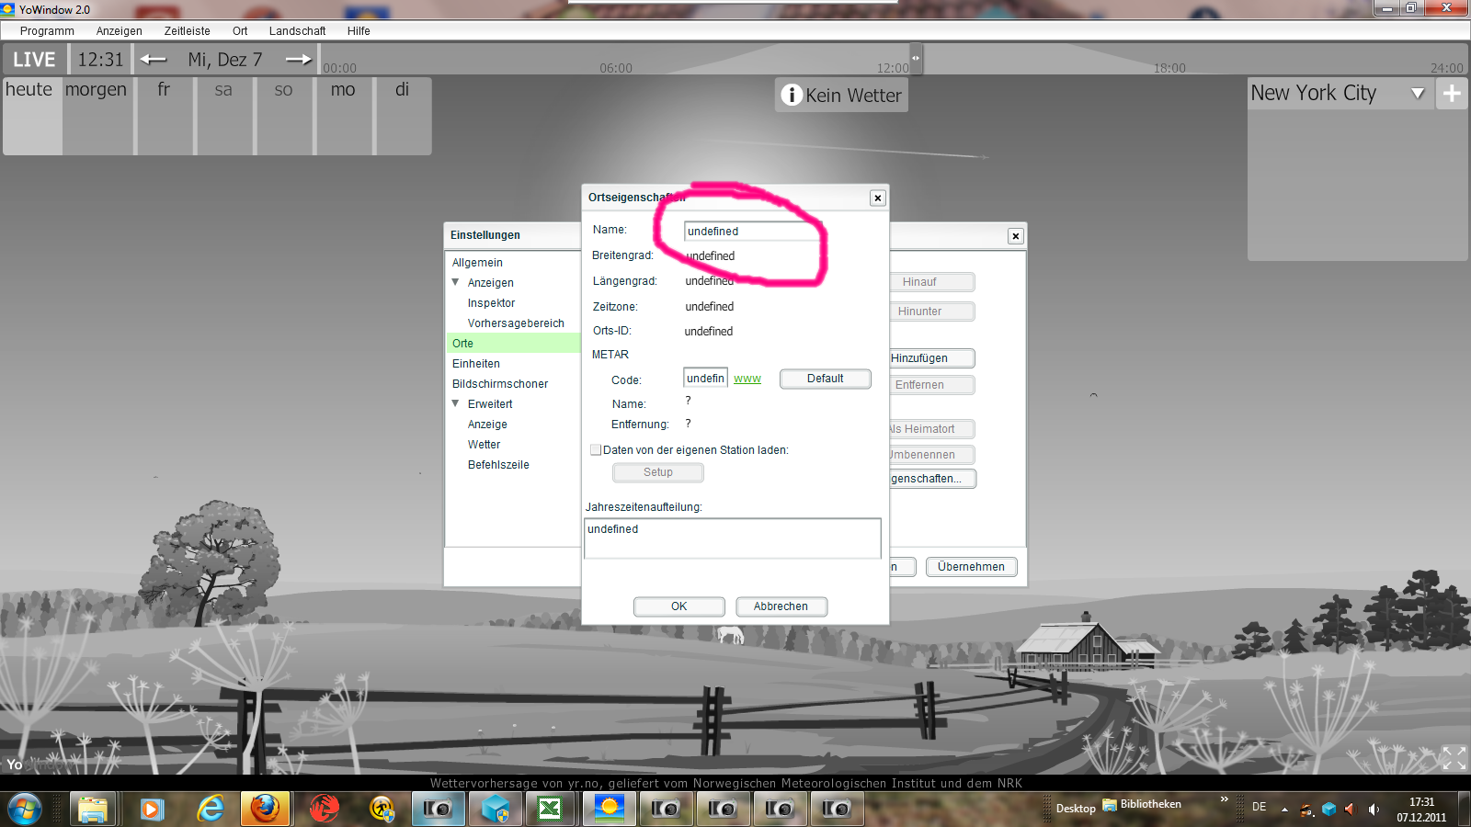Click the Jahreszeitenaufteilung text area
The height and width of the screenshot is (827, 1471).
tap(732, 538)
